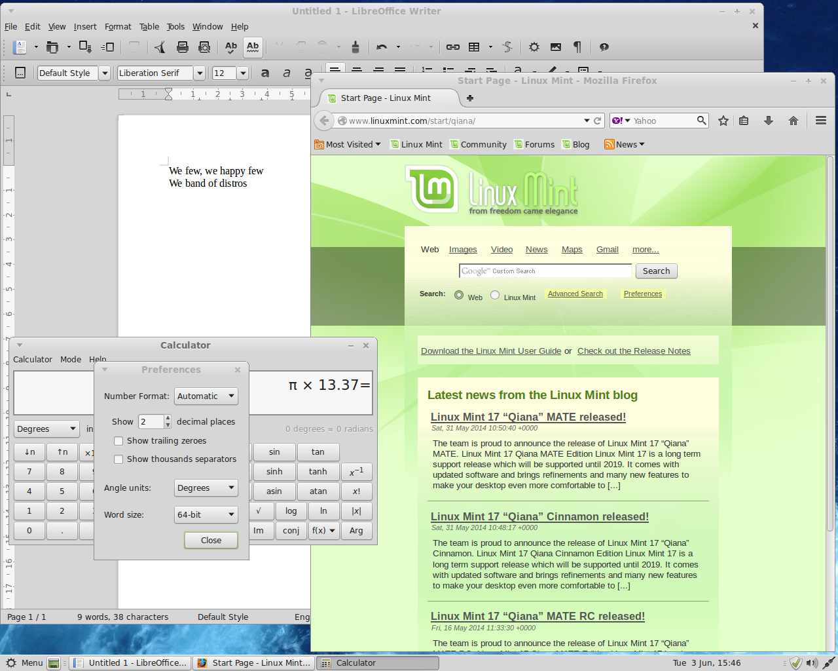Image resolution: width=838 pixels, height=671 pixels.
Task: Click the Forums bookmark
Action: 534,144
